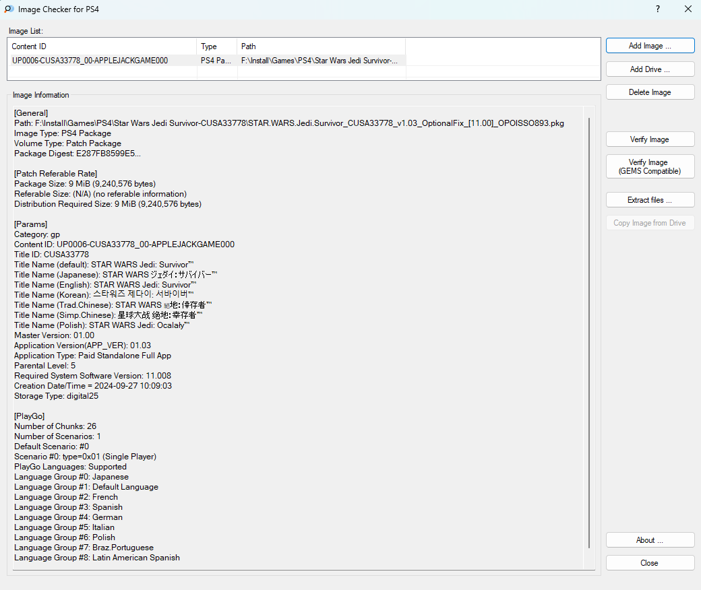Close the window using the title bar X

click(x=688, y=9)
